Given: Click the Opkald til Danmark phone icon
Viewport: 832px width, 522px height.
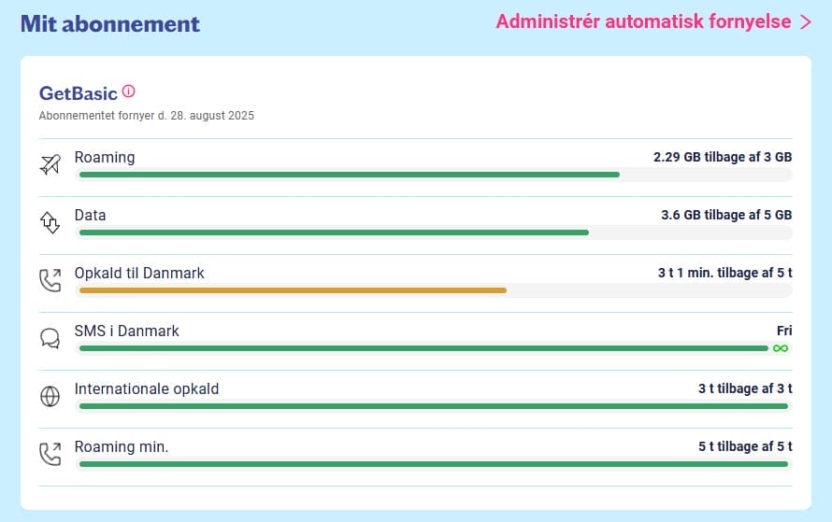Looking at the screenshot, I should [x=50, y=280].
